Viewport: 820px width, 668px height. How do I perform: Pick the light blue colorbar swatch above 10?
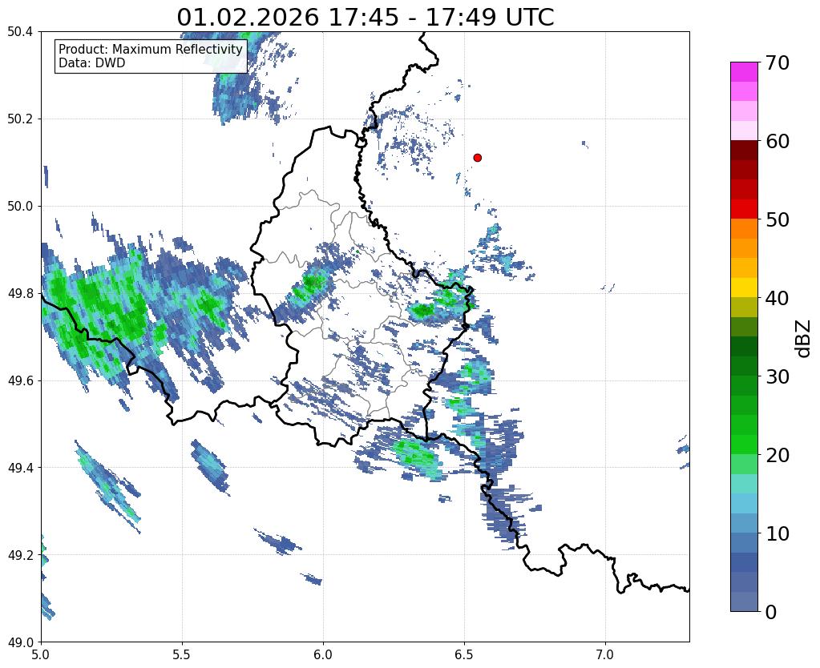(x=744, y=523)
